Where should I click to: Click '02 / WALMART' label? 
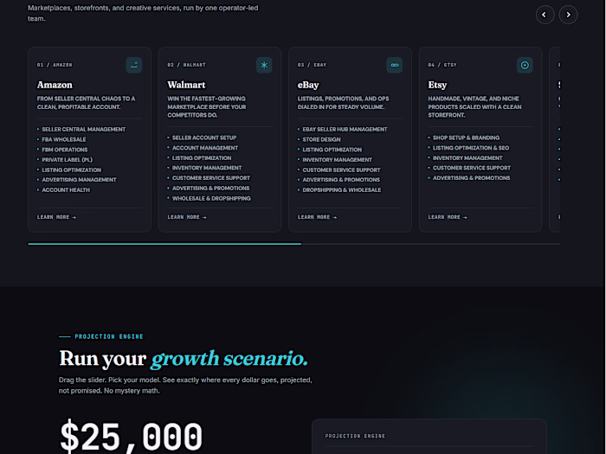(186, 65)
